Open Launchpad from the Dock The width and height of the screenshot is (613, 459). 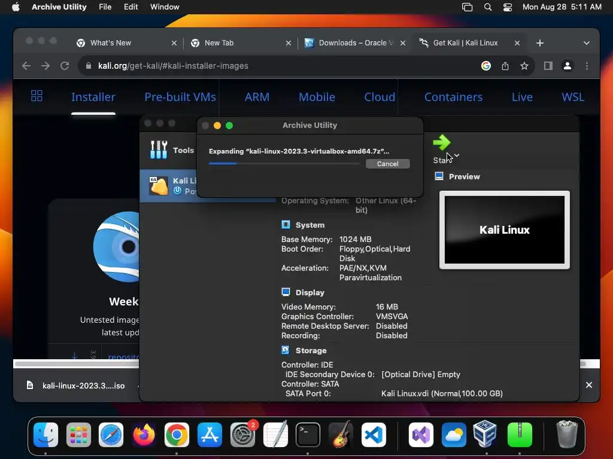coord(78,434)
